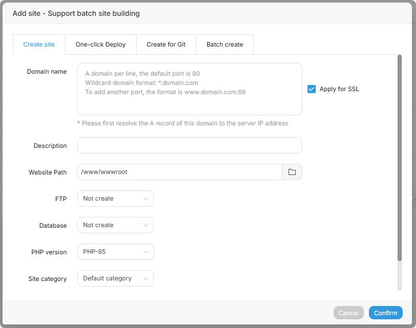
Task: Click the Website Path label
Action: tap(48, 172)
